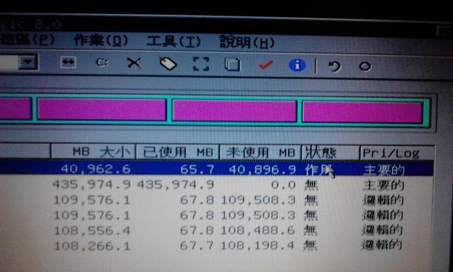Click the label tag icon

coord(168,63)
